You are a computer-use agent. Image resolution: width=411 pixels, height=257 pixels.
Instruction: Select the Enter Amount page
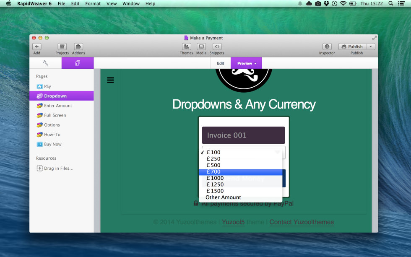[x=62, y=106]
